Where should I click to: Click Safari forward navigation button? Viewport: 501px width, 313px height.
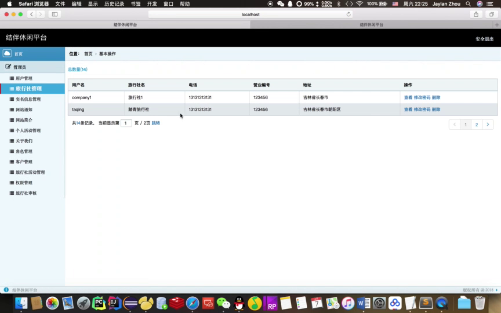[x=40, y=14]
